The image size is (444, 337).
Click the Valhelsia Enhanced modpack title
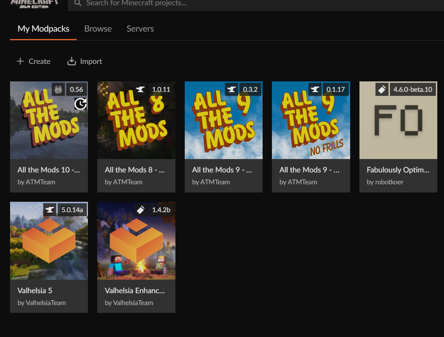tap(134, 291)
